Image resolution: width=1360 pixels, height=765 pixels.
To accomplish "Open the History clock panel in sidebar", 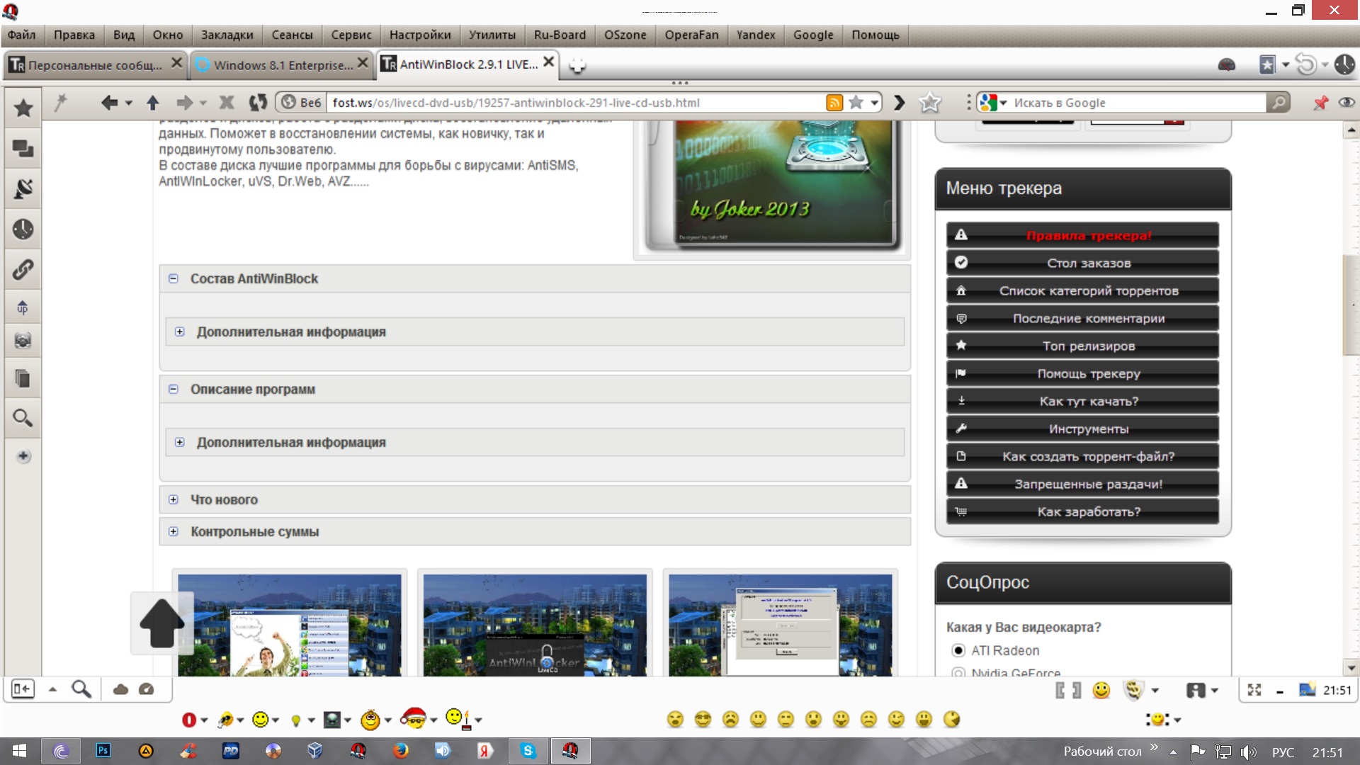I will pos(23,229).
